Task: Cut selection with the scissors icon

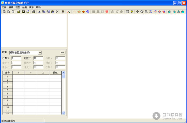Action: [39, 12]
